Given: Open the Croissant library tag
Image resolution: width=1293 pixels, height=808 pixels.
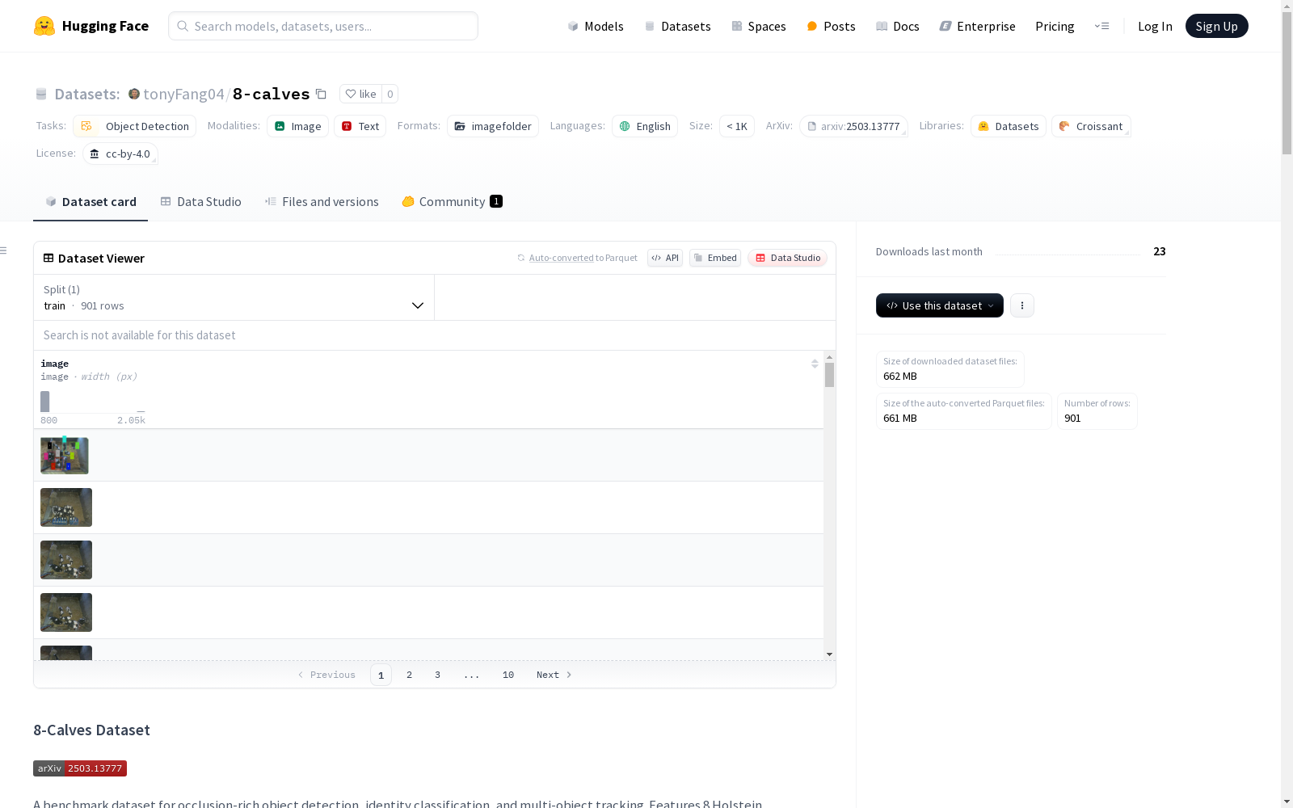Looking at the screenshot, I should coord(1091,126).
